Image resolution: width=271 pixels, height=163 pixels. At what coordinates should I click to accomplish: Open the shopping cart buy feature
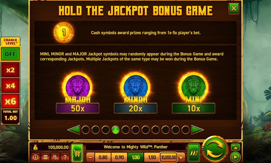click(77, 153)
